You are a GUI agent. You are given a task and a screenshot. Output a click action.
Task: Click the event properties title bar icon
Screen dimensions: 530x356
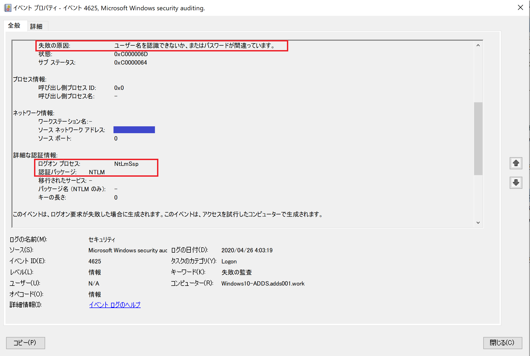8,8
